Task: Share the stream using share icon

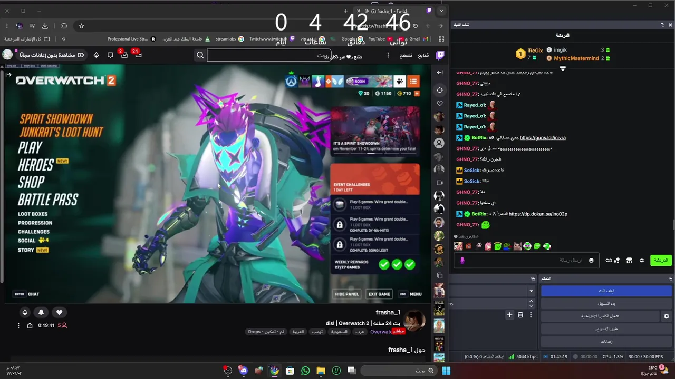Action: click(x=30, y=325)
